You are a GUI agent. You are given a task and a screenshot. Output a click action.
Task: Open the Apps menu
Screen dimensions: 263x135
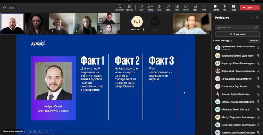pos(195,8)
